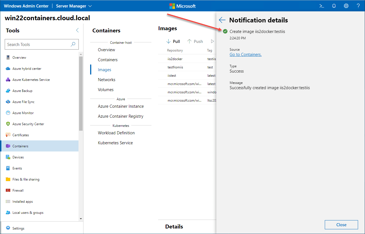Open Networks under Container host
The height and width of the screenshot is (234, 365).
coord(107,80)
